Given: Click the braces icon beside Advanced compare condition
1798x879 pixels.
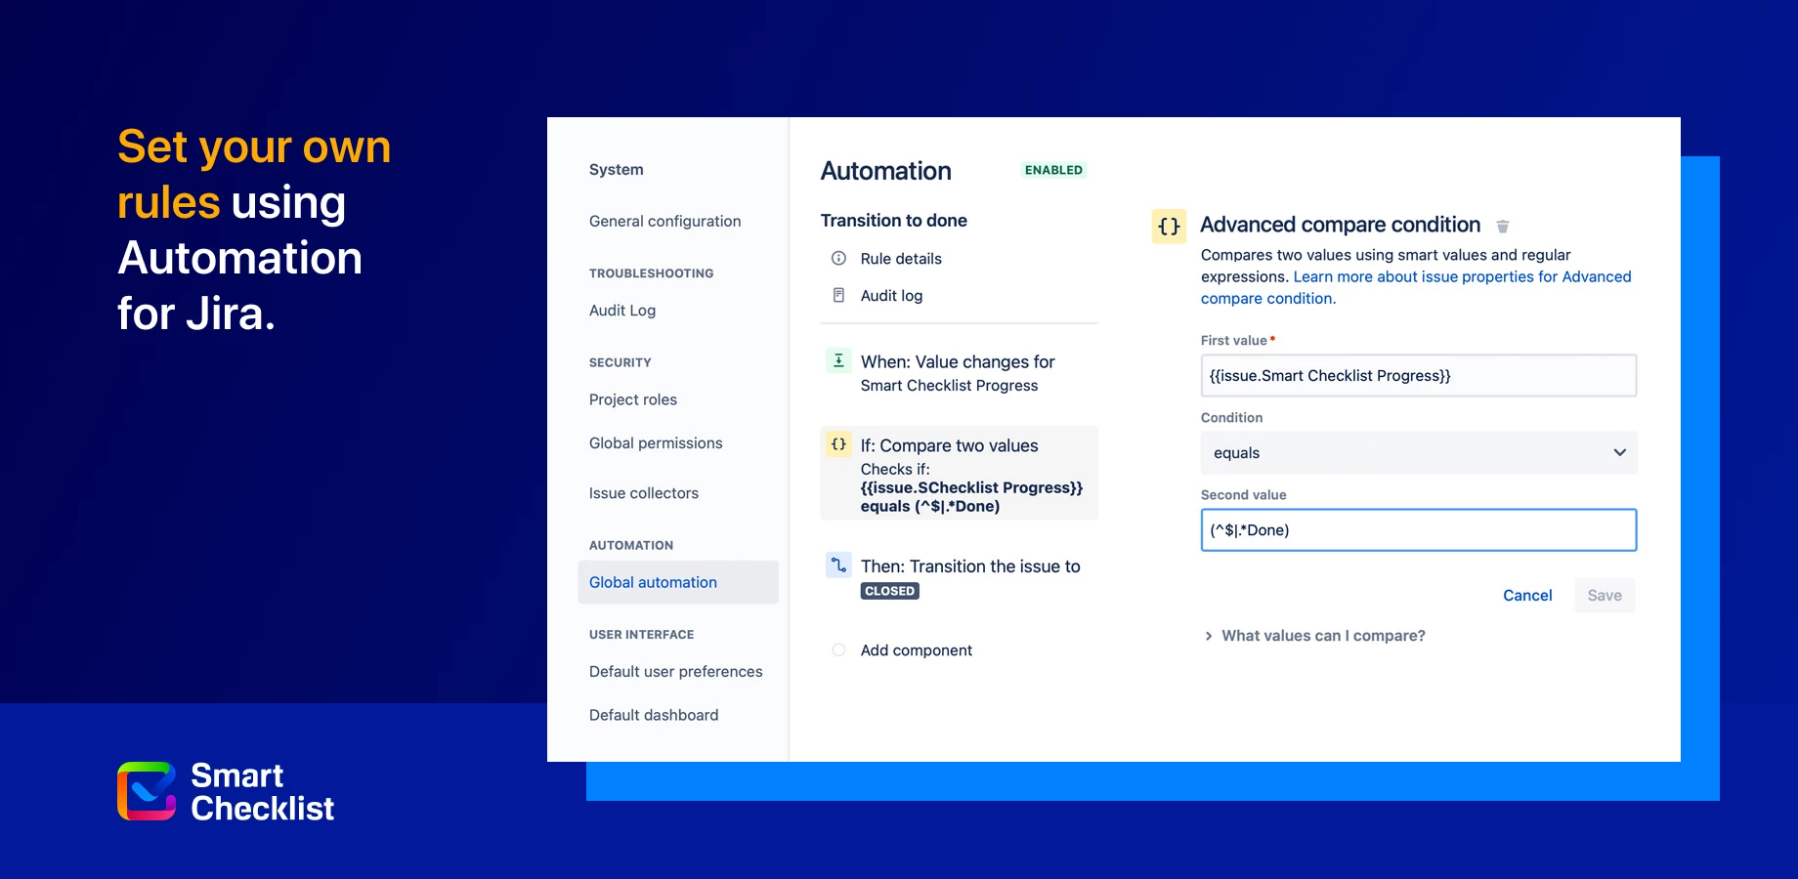Looking at the screenshot, I should coord(1169,226).
